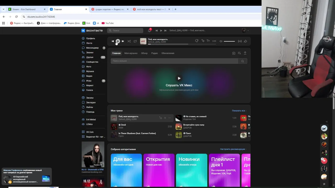
Task: Click the sparkle similar-tracks icon in player
Action: [203, 41]
